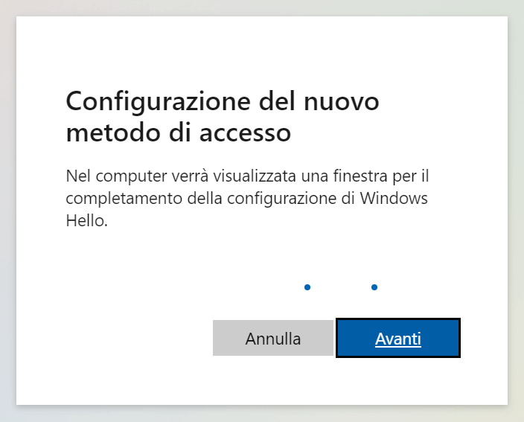524x422 pixels.
Task: Click the right blue progress dot
Action: coord(374,287)
